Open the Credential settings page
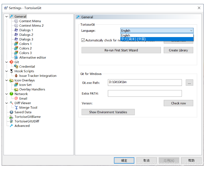 coord(27,67)
